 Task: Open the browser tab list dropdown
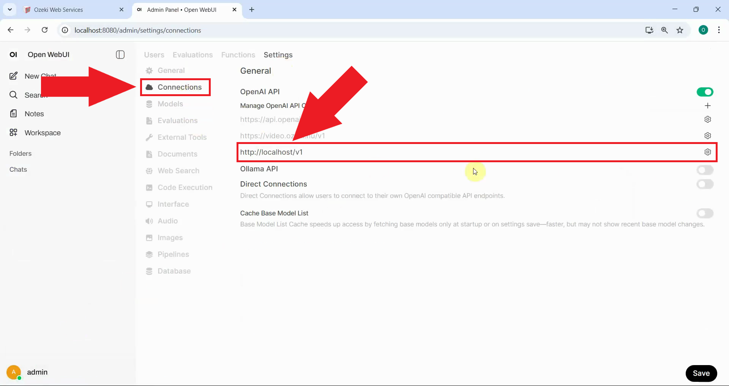coord(9,9)
